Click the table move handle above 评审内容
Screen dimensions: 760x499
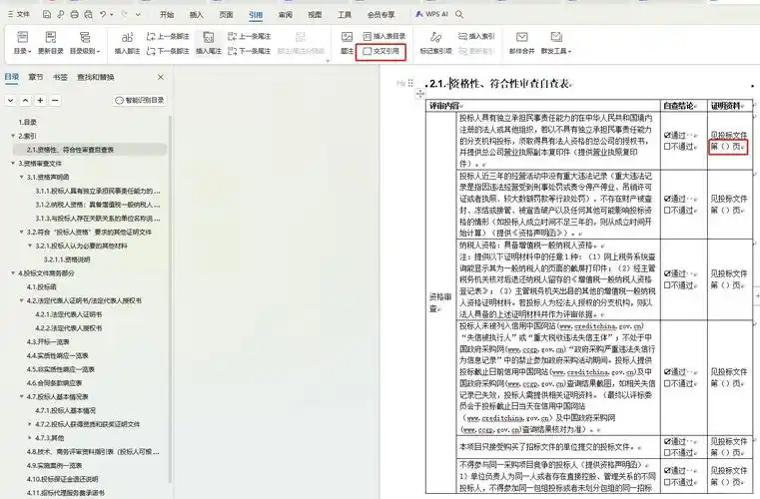tap(420, 94)
